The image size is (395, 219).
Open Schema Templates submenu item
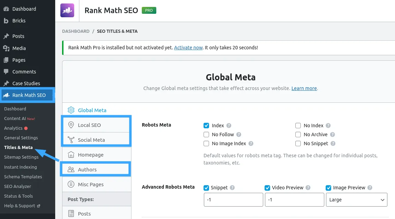point(23,177)
